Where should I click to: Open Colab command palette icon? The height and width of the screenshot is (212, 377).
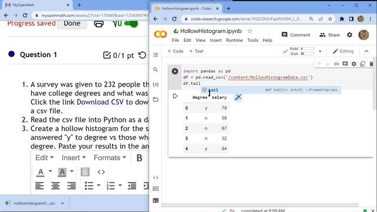156,188
